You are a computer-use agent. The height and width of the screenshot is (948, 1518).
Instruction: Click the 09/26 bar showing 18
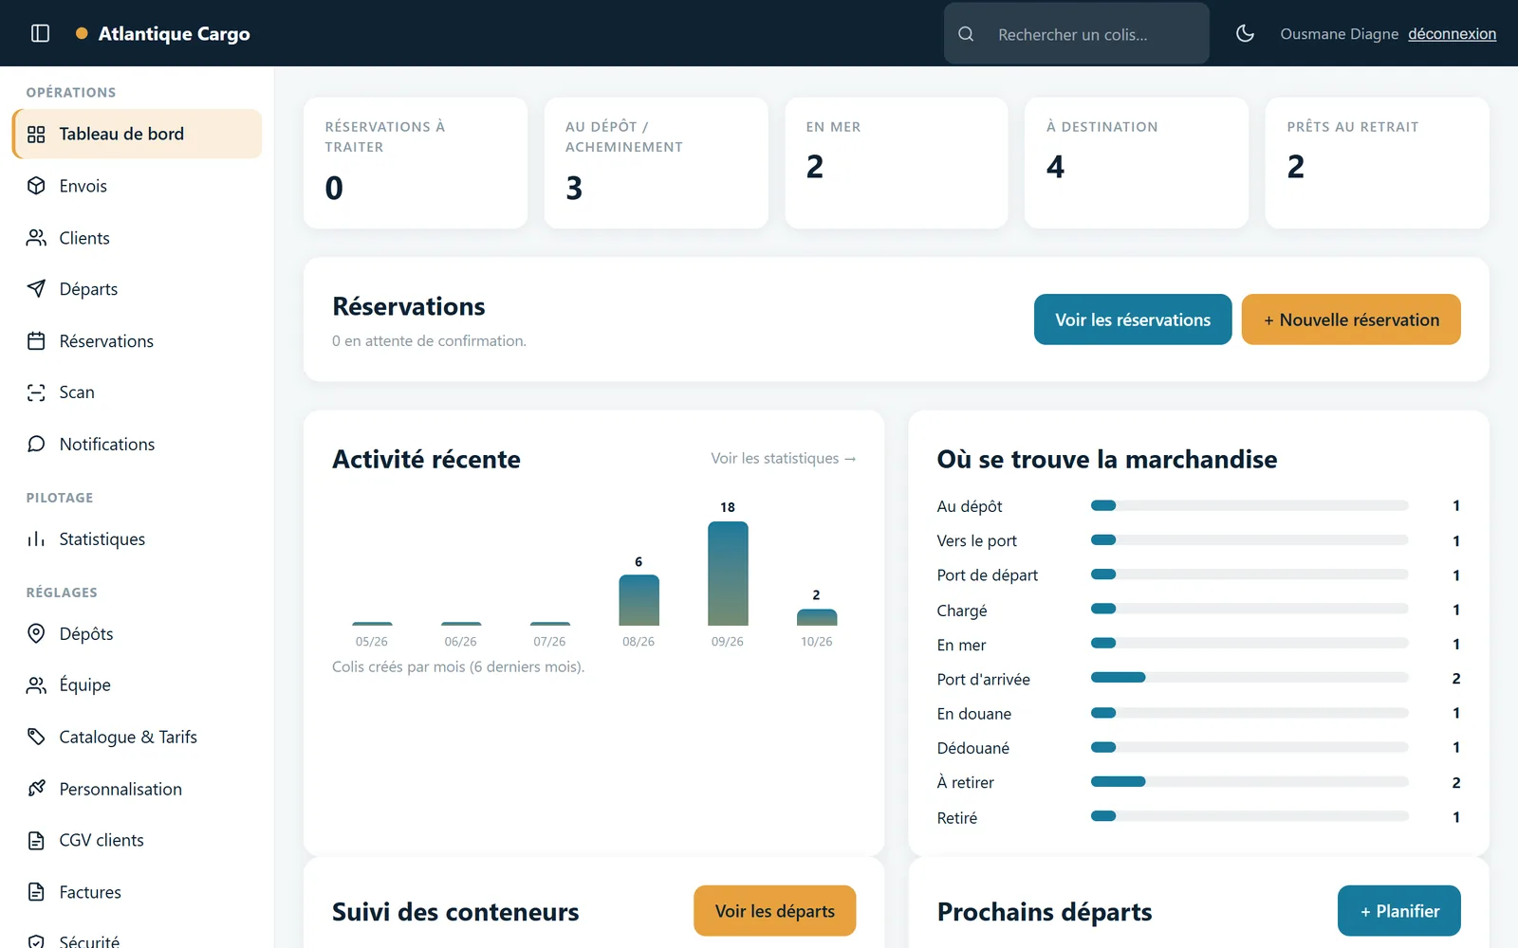pyautogui.click(x=728, y=574)
